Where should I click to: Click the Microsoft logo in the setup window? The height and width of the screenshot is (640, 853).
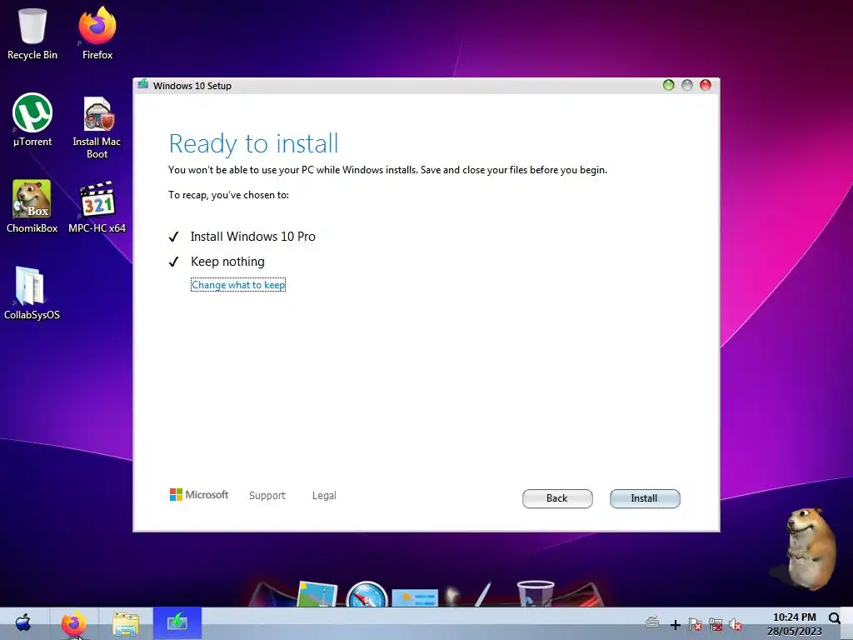[199, 495]
